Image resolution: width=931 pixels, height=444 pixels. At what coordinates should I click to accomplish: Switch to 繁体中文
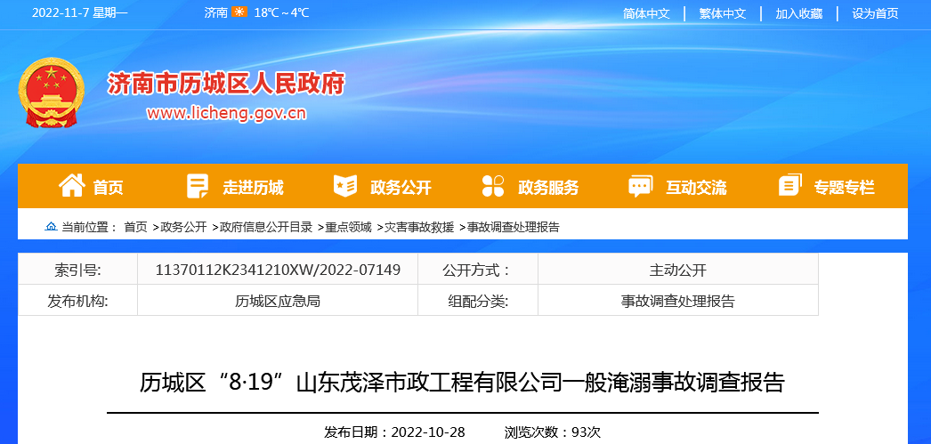pyautogui.click(x=723, y=13)
